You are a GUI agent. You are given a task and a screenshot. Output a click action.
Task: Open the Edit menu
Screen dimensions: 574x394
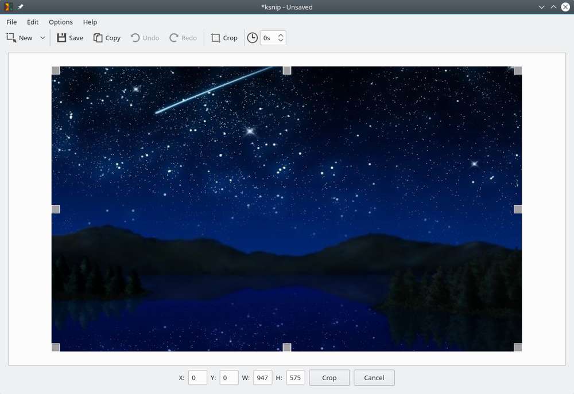(x=33, y=22)
